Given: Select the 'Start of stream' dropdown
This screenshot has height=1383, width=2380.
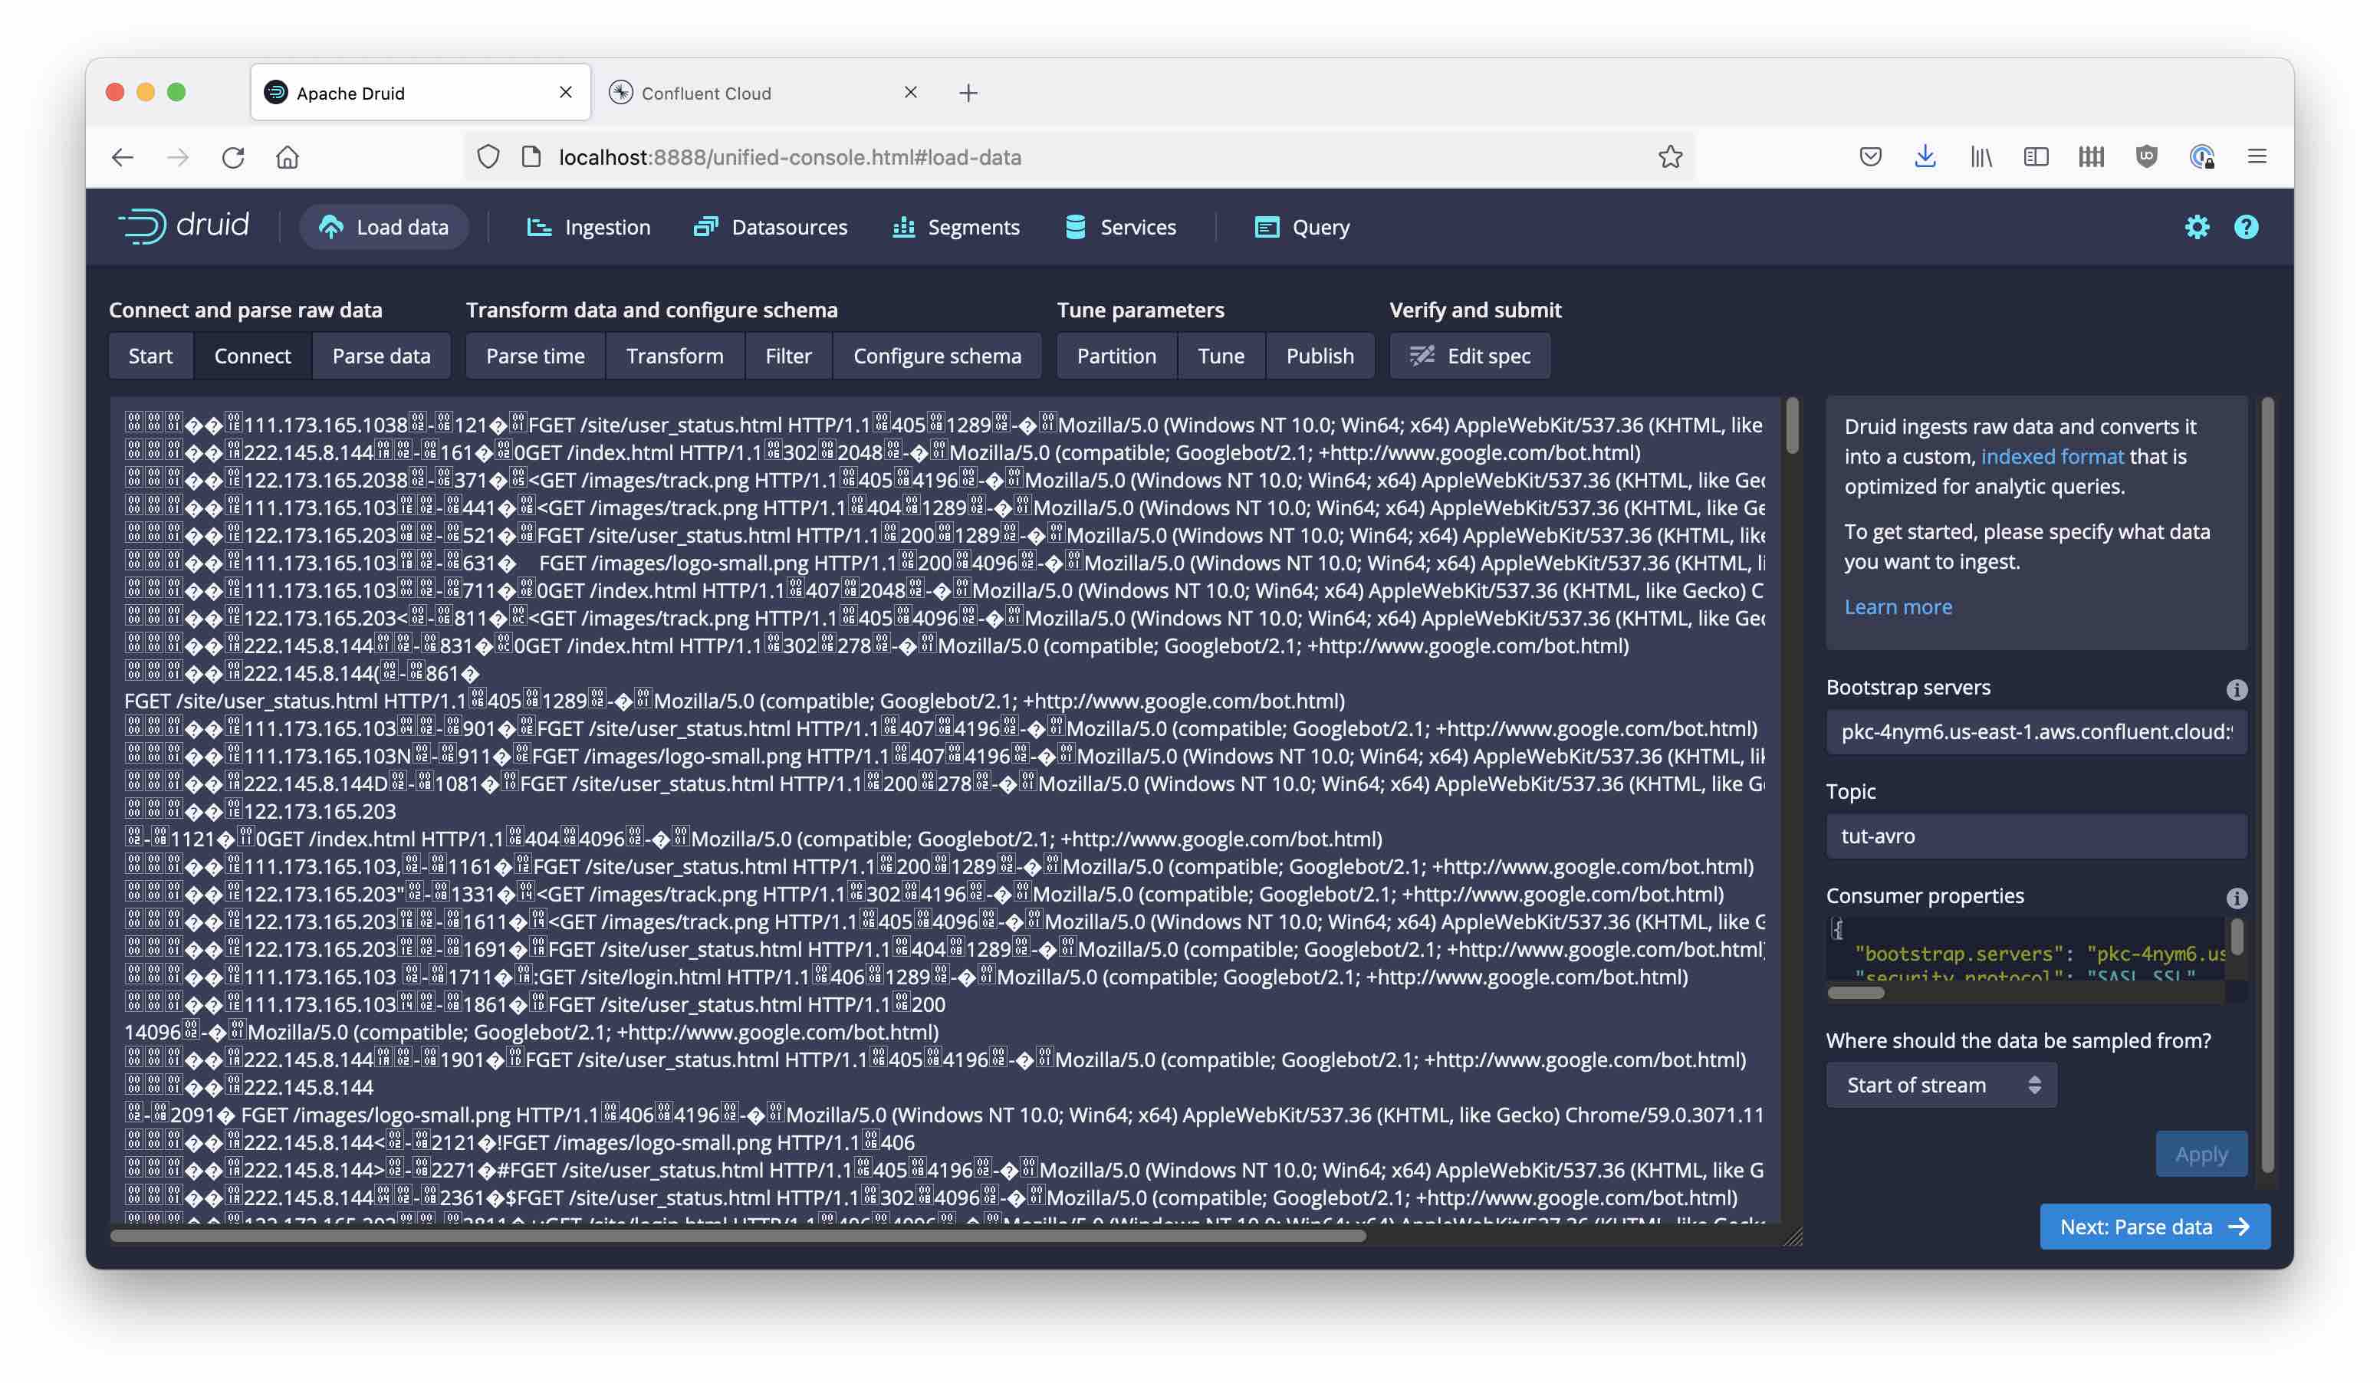Looking at the screenshot, I should pos(1939,1085).
